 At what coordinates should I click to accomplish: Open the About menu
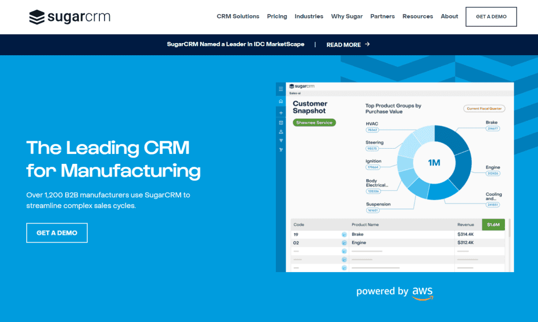(449, 16)
